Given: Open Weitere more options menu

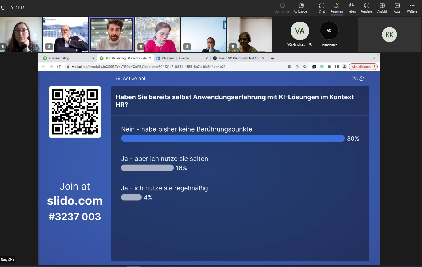Looking at the screenshot, I should click(412, 8).
